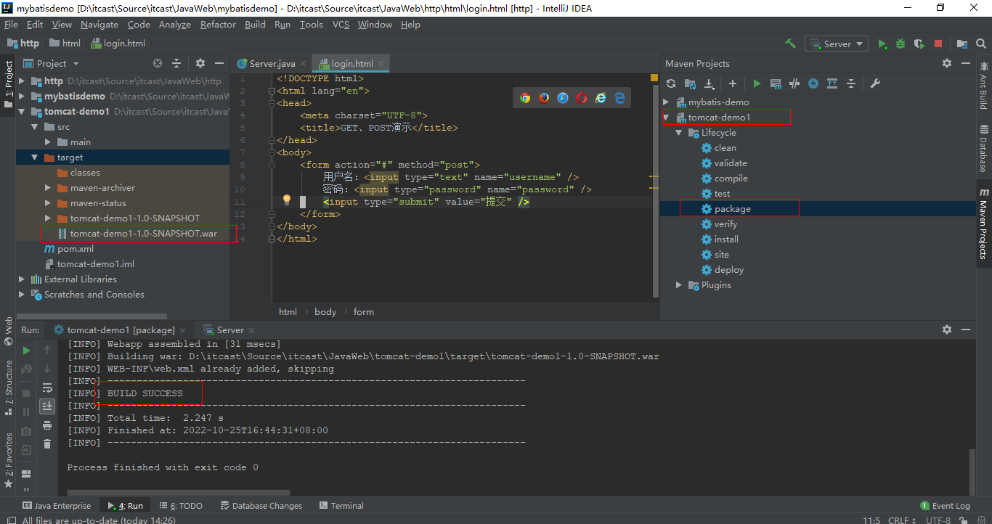This screenshot has width=992, height=524.
Task: Open the Server run configuration dropdown
Action: [x=837, y=44]
